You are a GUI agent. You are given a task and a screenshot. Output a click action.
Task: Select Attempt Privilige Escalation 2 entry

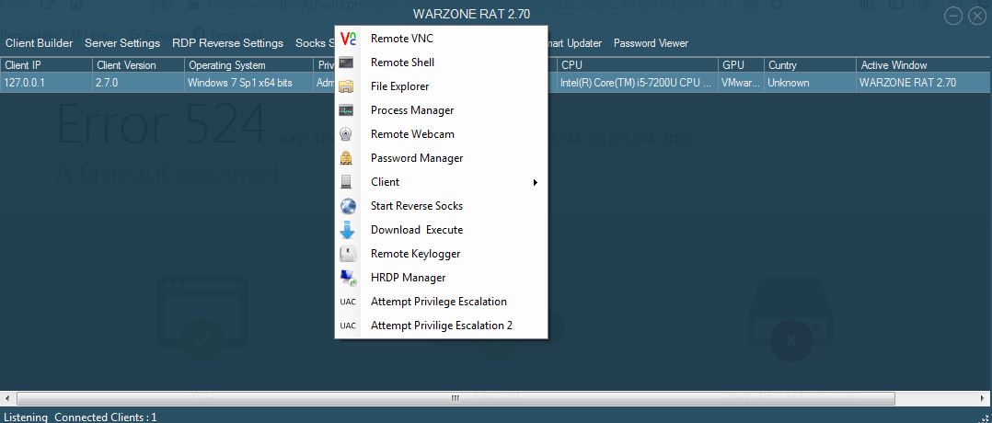[x=442, y=326]
